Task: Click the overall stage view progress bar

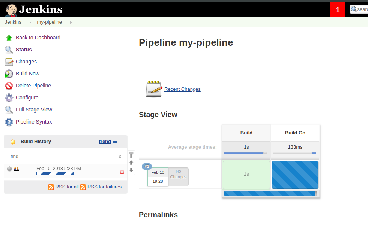Action: 270,194
